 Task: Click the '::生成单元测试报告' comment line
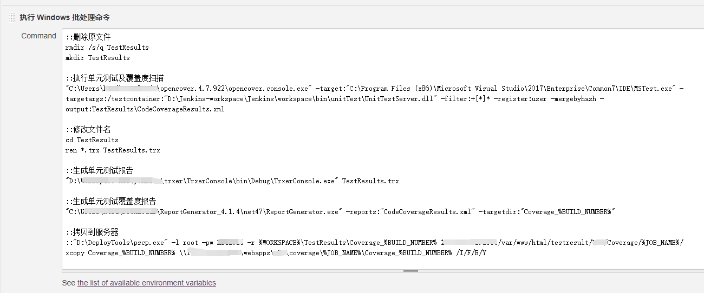point(99,170)
